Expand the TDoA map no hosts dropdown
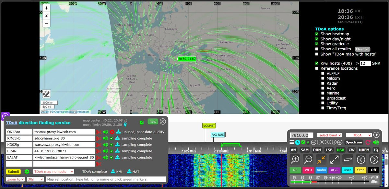 coord(53,171)
